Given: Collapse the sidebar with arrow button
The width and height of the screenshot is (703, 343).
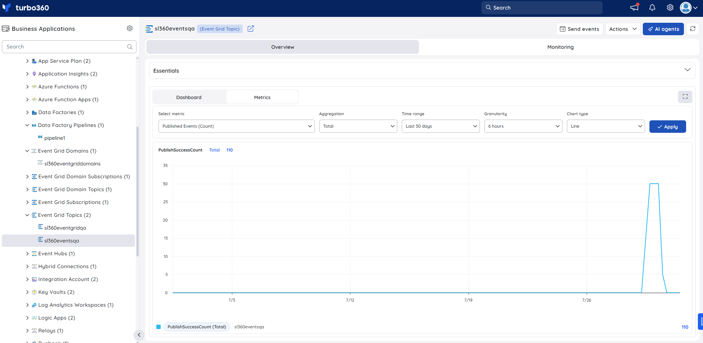Looking at the screenshot, I should [139, 335].
